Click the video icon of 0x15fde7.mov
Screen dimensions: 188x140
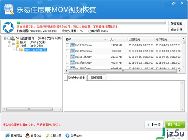(72, 63)
